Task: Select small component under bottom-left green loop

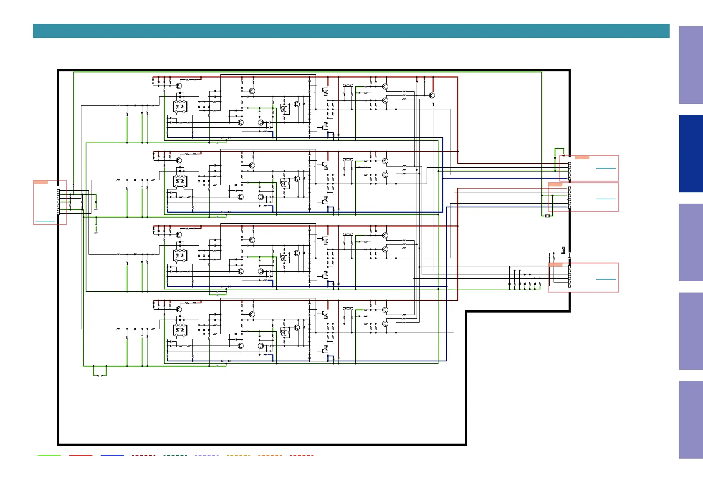Action: click(100, 376)
